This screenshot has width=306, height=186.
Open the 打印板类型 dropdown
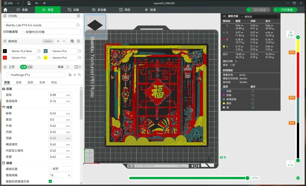click(51, 32)
